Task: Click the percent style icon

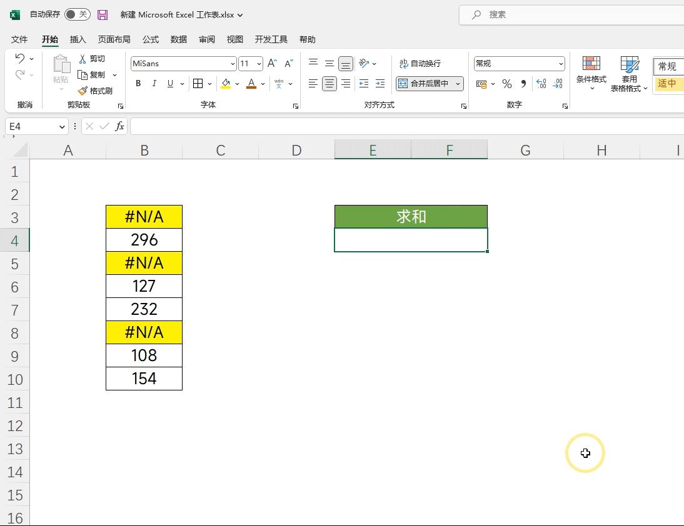Action: tap(506, 83)
